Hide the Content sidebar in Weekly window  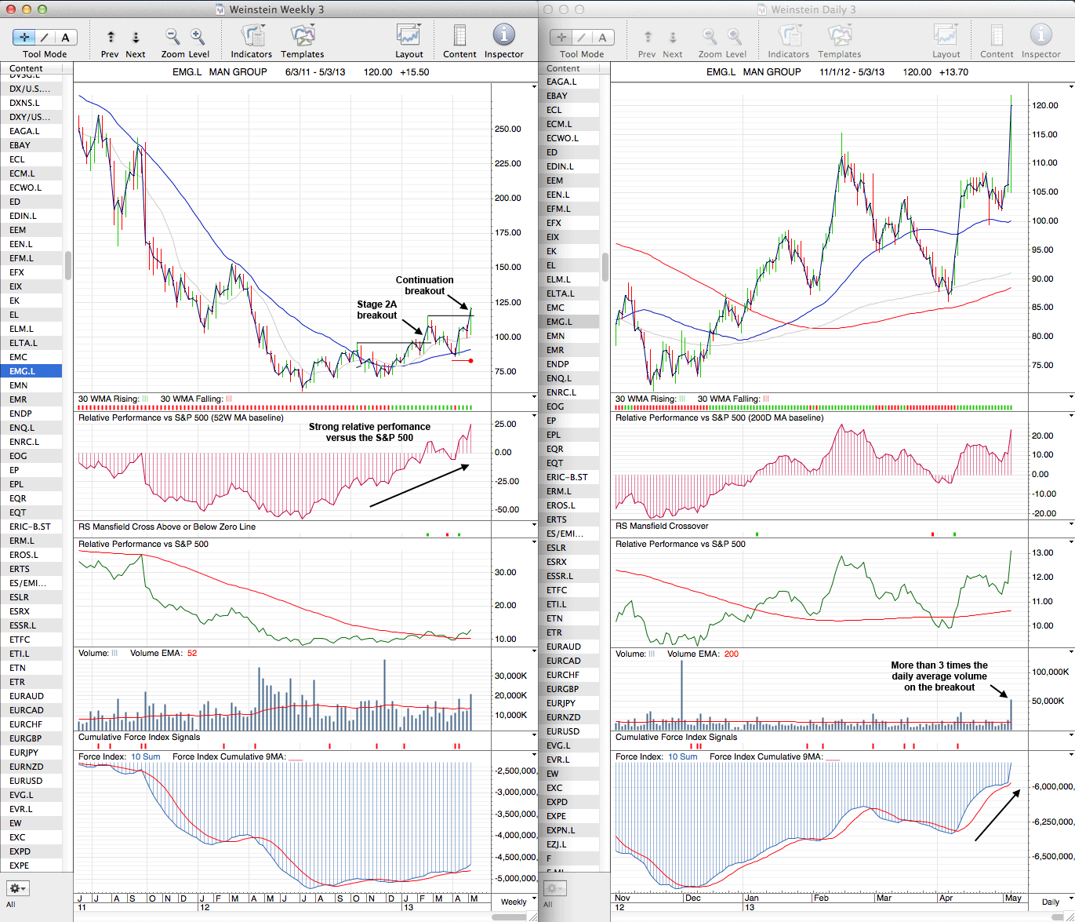coord(459,37)
